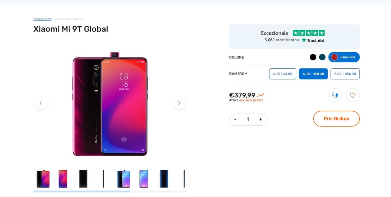The height and width of the screenshot is (197, 391).
Task: Add product to wishlist heart icon
Action: tap(353, 96)
